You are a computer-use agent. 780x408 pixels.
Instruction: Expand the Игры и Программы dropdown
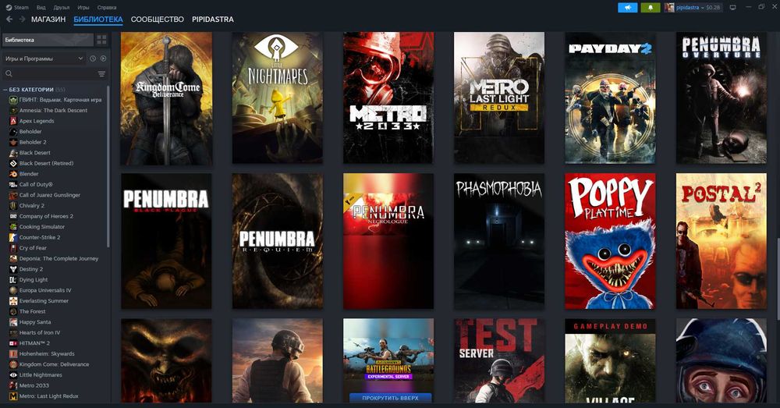click(x=44, y=59)
